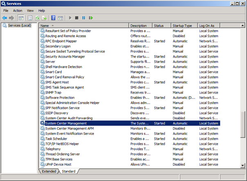Select the SPP Notification Service row
The height and width of the screenshot is (181, 247).
click(130, 107)
